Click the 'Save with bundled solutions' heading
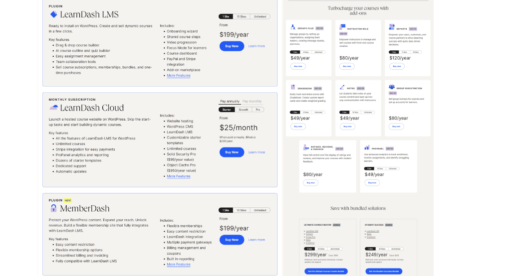Image resolution: width=511 pixels, height=276 pixels. [358, 208]
